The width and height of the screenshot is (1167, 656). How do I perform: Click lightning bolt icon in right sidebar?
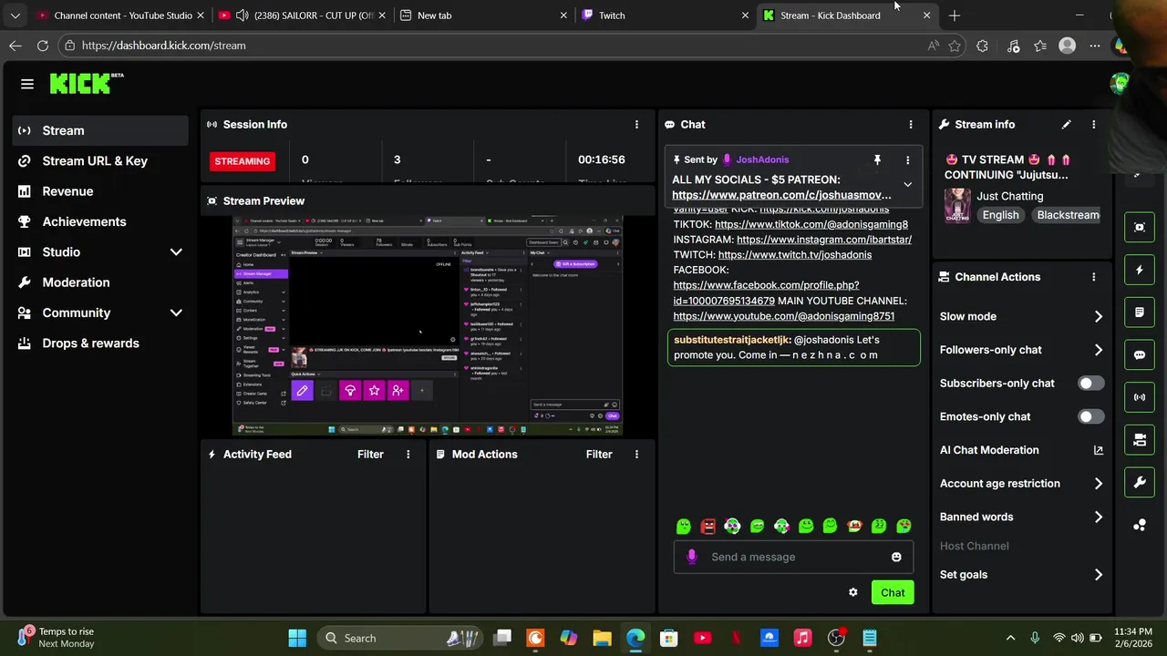(1140, 271)
